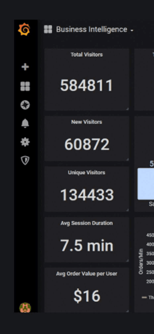
Task: Click the Avg Order Value per User title
Action: tap(86, 274)
